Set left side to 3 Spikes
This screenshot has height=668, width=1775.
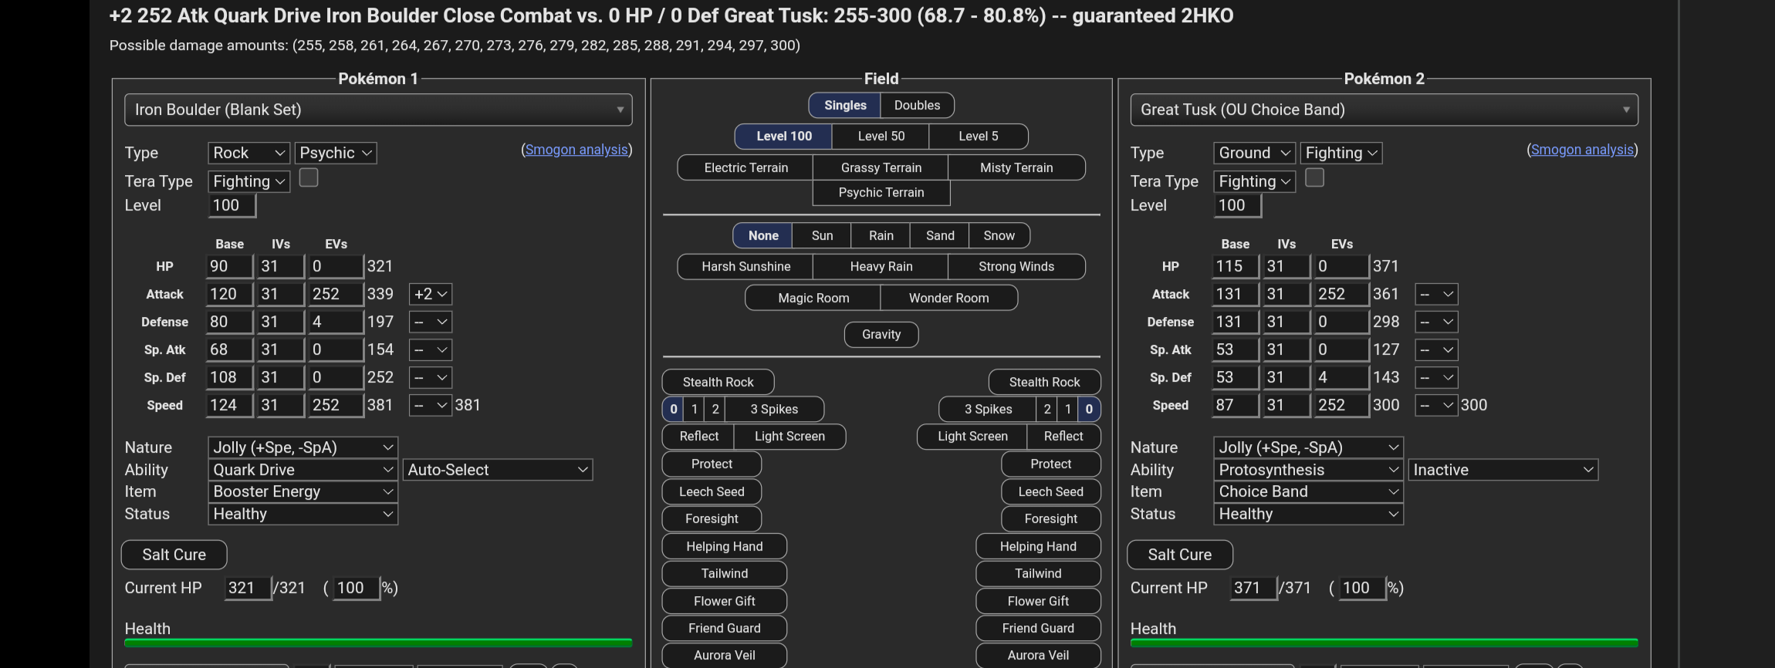point(774,409)
